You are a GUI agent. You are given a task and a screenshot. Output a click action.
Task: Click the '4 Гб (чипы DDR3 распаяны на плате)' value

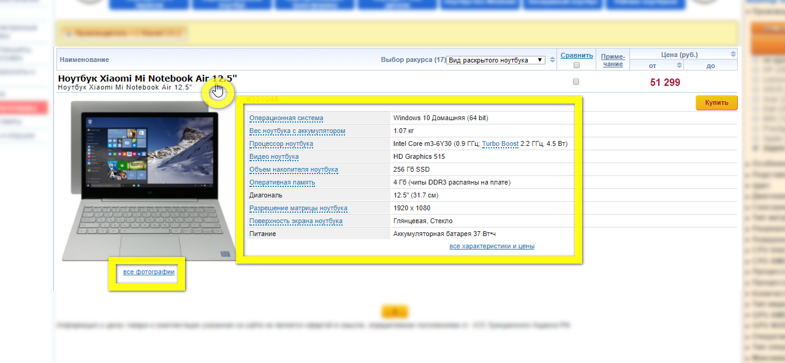[x=452, y=182]
